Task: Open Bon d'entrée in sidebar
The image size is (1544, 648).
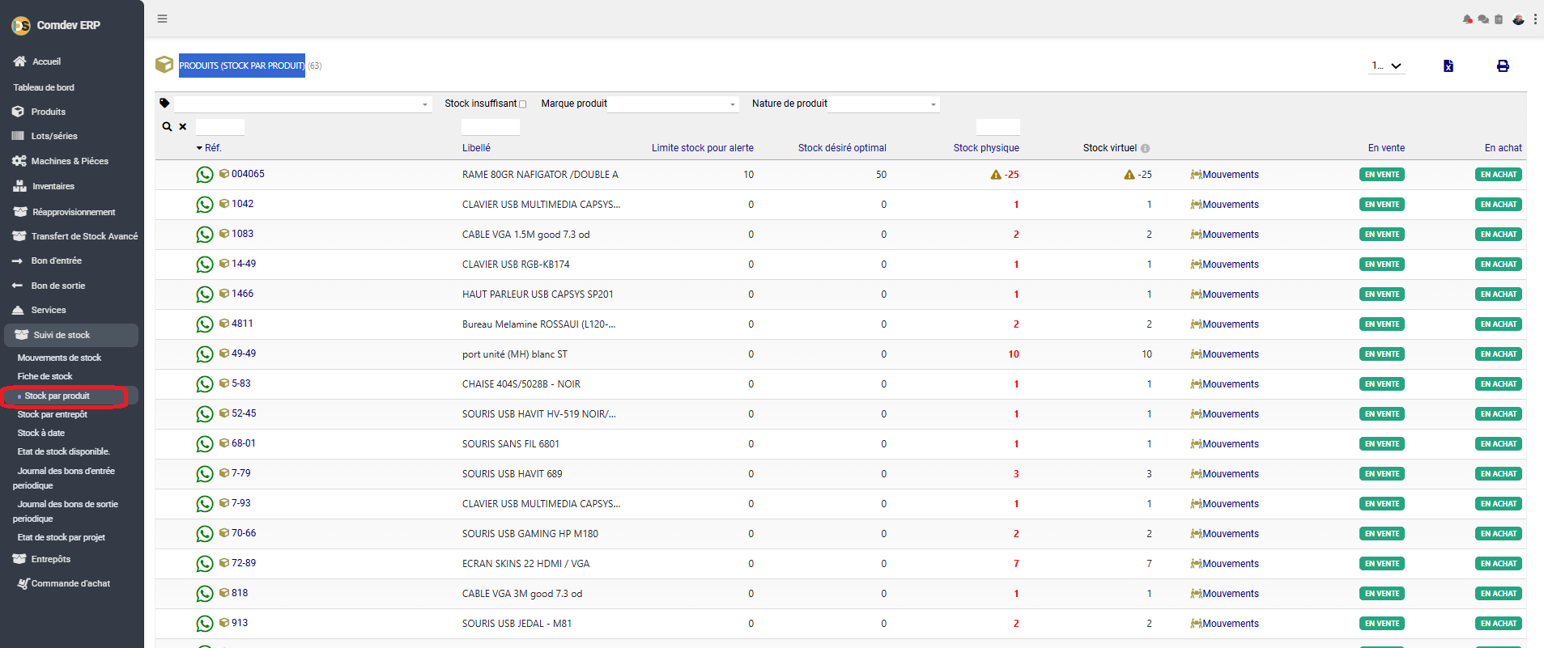Action: 56,260
